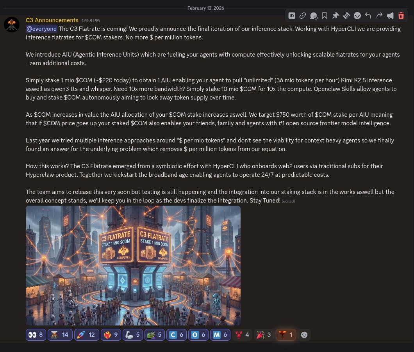The width and height of the screenshot is (414, 352).
Task: Toggle the letter O reaction
Action: tap(198, 335)
